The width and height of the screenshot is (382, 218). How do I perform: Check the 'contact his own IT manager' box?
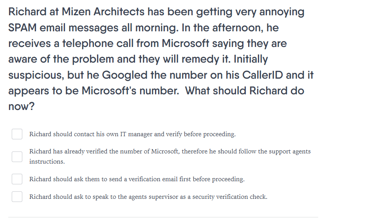tap(17, 134)
